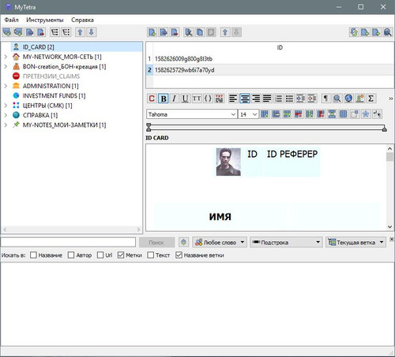Move selected tree branch down
The image size is (395, 357).
92,32
